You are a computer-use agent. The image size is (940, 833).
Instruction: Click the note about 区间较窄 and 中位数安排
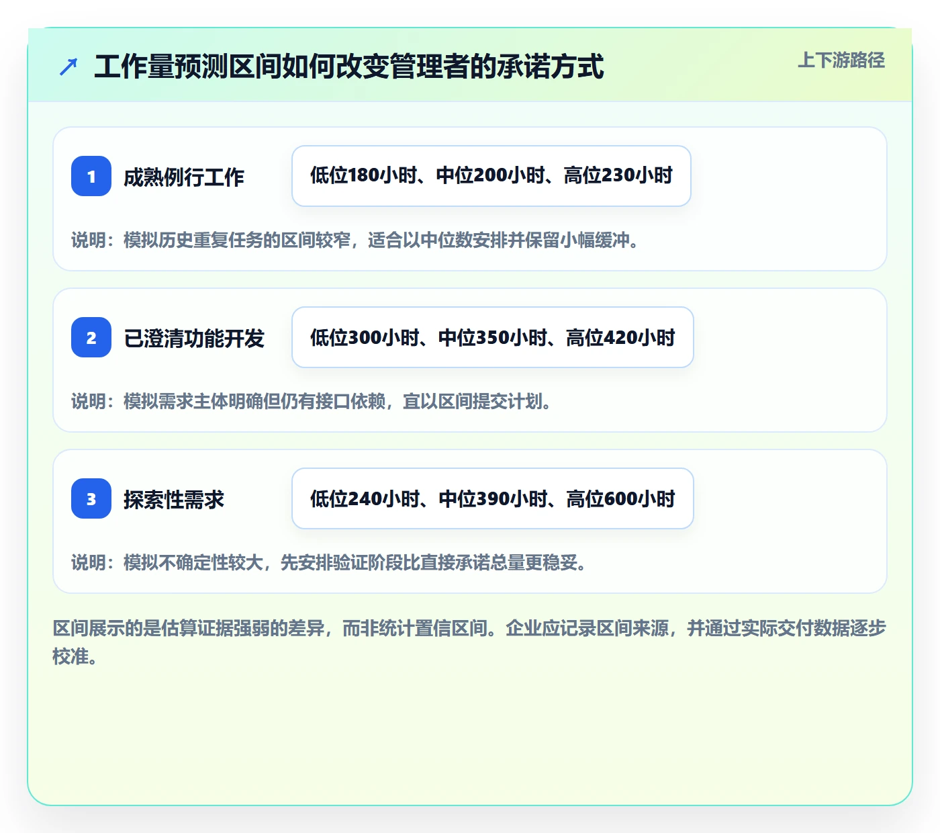click(356, 240)
